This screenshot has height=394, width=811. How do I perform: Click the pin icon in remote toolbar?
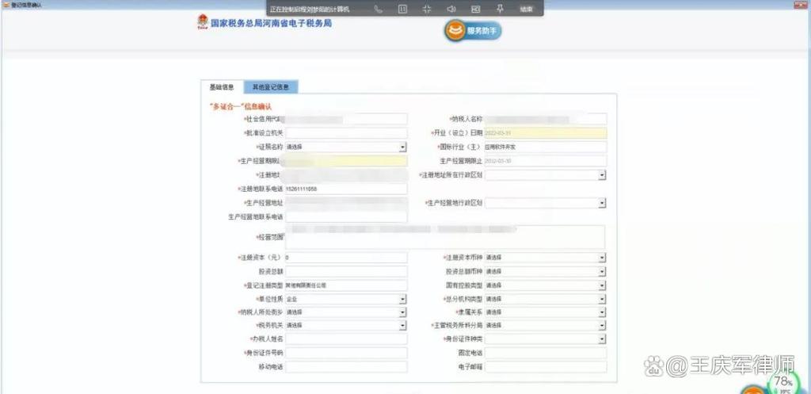(x=500, y=9)
